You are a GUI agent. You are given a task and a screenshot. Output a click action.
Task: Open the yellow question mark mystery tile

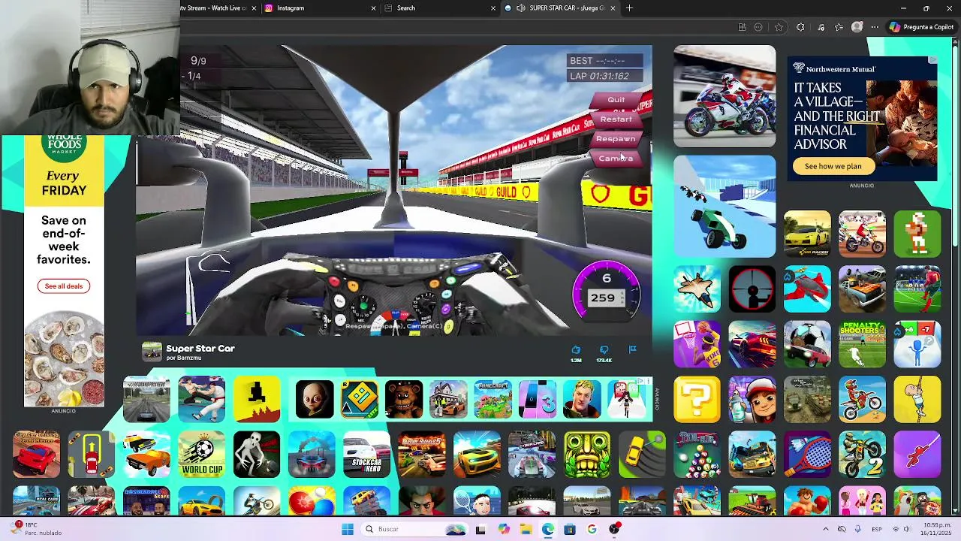tap(697, 399)
